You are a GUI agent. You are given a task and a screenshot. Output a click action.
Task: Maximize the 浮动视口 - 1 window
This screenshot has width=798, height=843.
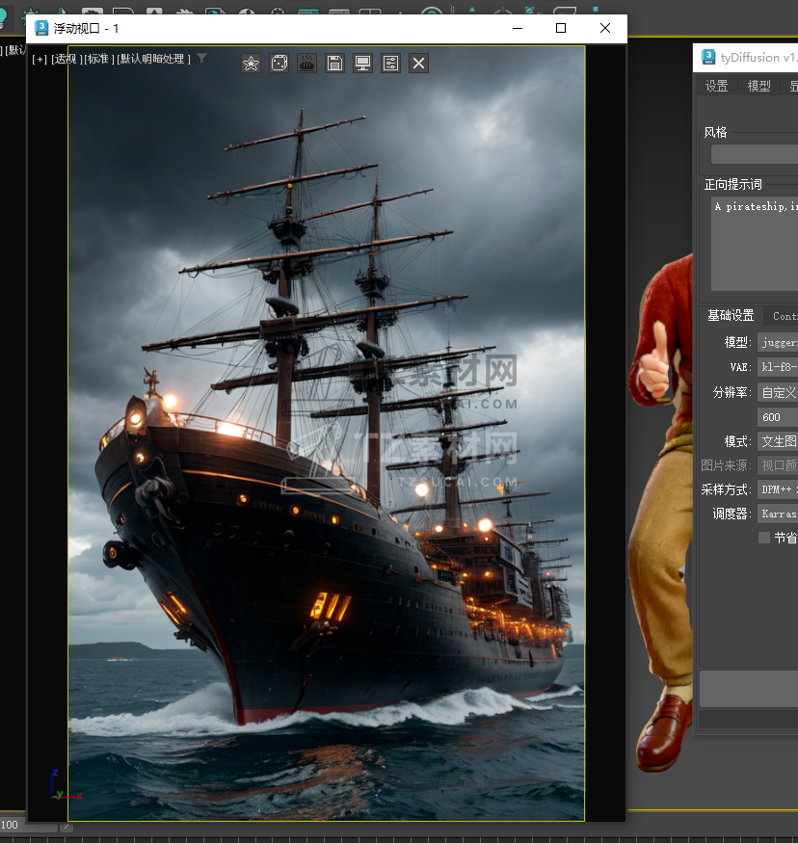pos(561,28)
